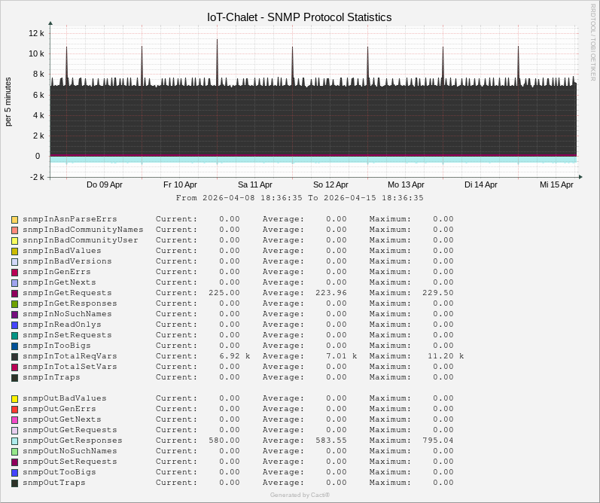Click the 12 k y-axis label
The height and width of the screenshot is (503, 600).
[x=37, y=33]
